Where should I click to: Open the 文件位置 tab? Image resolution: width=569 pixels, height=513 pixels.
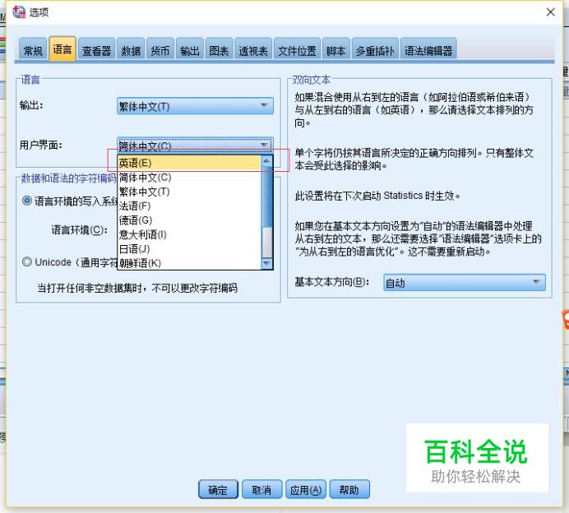[297, 50]
